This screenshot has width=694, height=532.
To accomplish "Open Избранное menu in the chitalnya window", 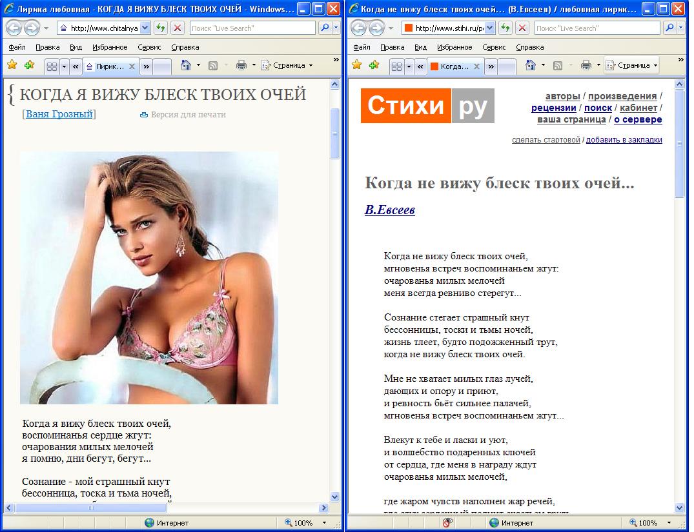I will [109, 47].
